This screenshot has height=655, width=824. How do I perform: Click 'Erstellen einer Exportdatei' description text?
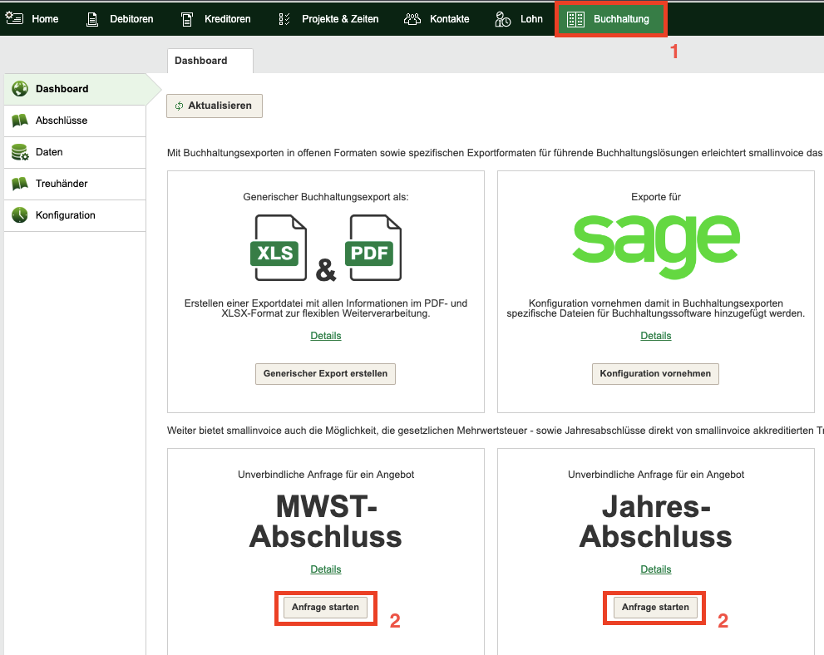tap(326, 308)
